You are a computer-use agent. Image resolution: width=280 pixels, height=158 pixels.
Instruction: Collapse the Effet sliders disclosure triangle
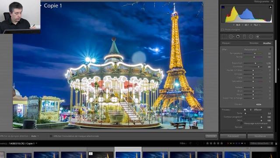pyautogui.click(x=270, y=50)
